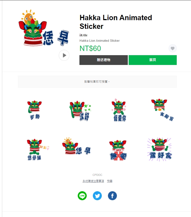Image resolution: width=191 pixels, height=217 pixels.
Task: Preview the 汝好 waving lion sticker
Action: point(80,111)
